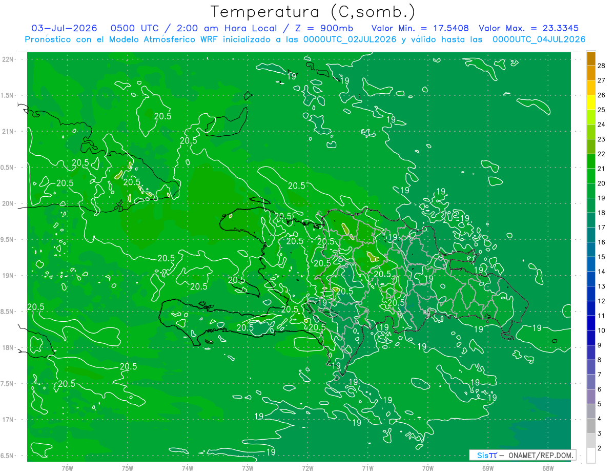Click the "71W" longitude axis label
Viewport: 615px width, 475px height.
pos(368,468)
